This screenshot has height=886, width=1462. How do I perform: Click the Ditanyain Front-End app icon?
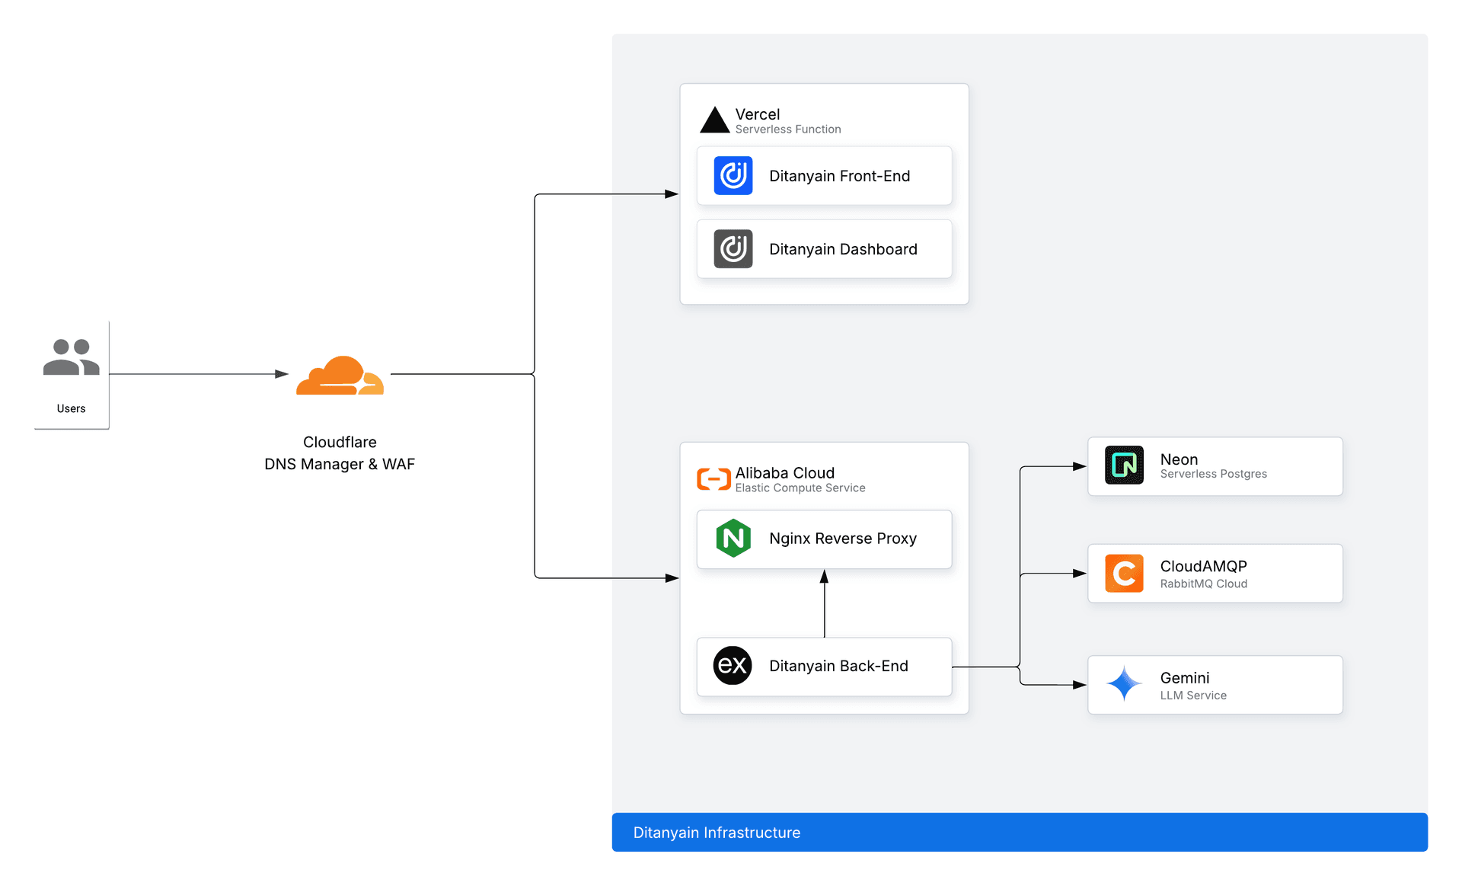pyautogui.click(x=732, y=175)
